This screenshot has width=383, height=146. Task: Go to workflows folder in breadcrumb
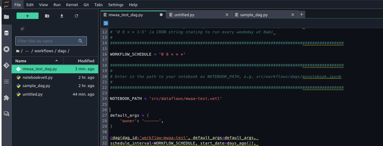44,51
